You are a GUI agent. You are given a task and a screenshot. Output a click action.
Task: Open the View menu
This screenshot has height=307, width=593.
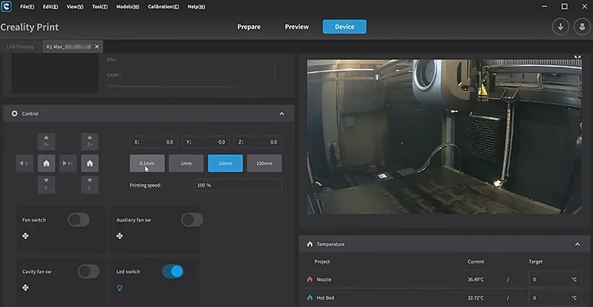(75, 7)
